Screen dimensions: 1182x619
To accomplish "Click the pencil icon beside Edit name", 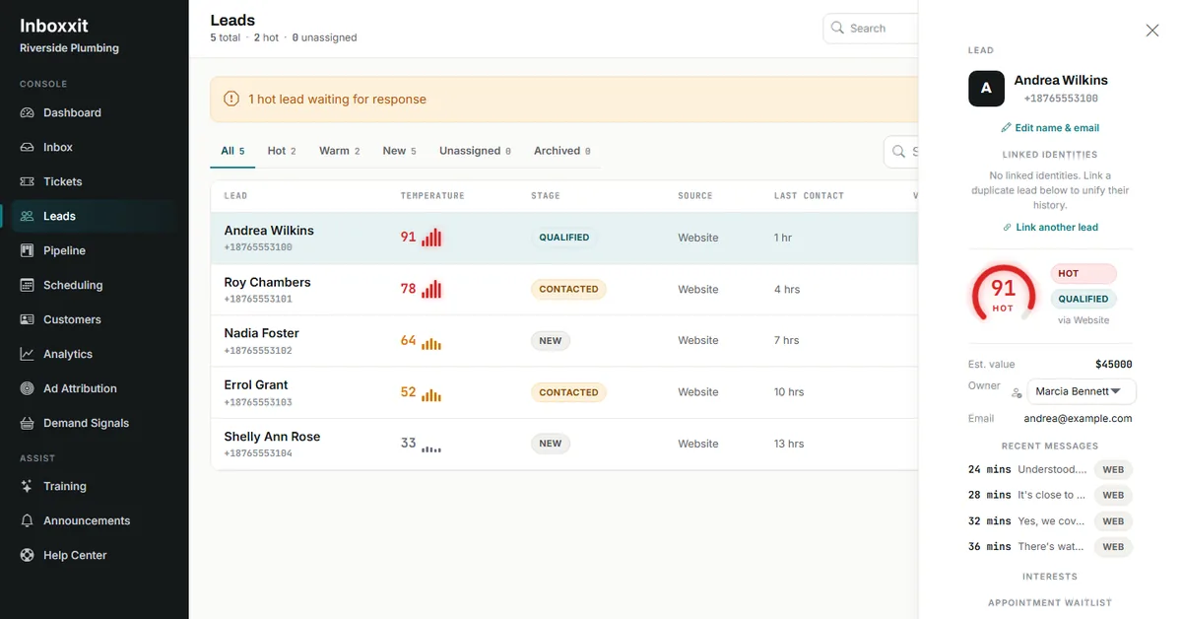I will point(1006,128).
